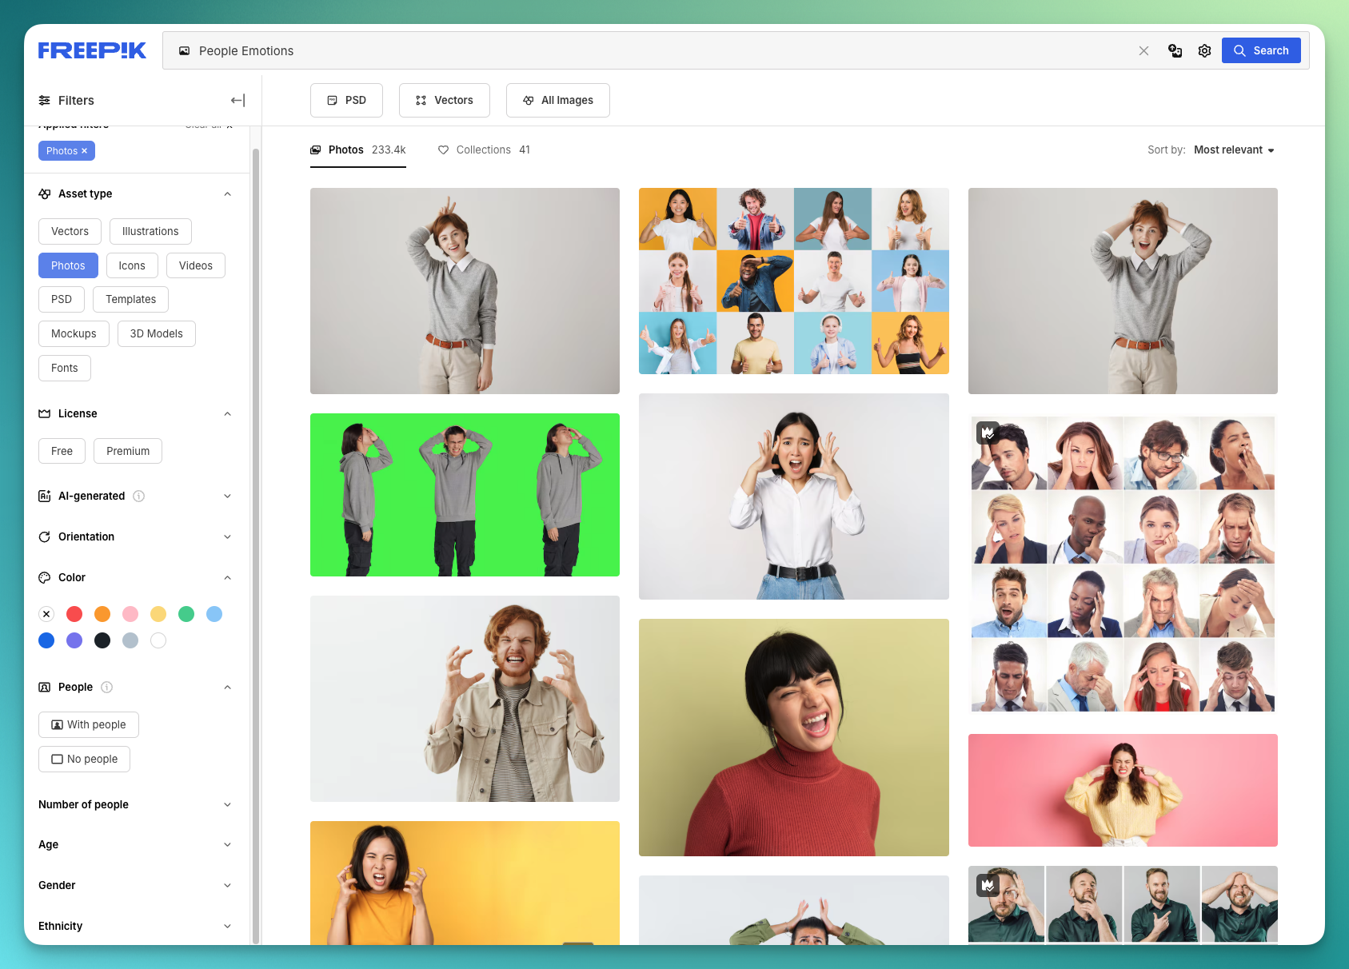This screenshot has width=1349, height=969.
Task: Collapse the People section
Action: click(x=227, y=687)
